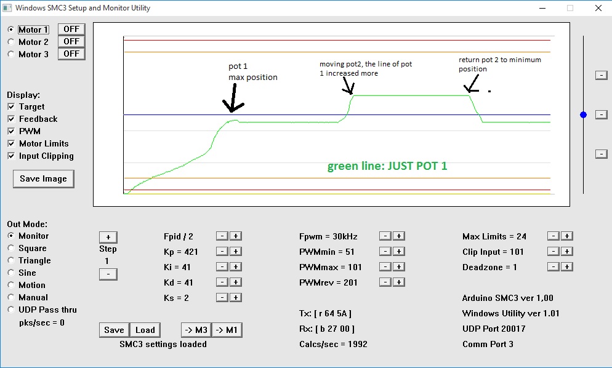This screenshot has height=368, width=612.
Task: Decrease Max Limits with minus button
Action: point(554,236)
